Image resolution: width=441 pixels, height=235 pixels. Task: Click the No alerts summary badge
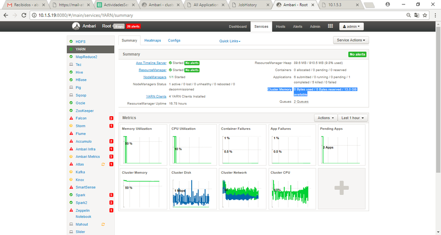tap(357, 54)
